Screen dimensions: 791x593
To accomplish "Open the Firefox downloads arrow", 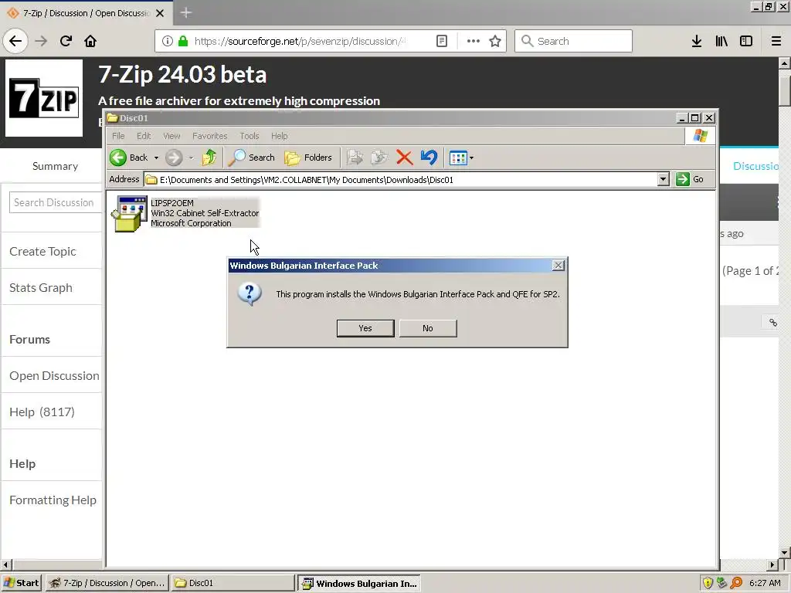I will 697,41.
